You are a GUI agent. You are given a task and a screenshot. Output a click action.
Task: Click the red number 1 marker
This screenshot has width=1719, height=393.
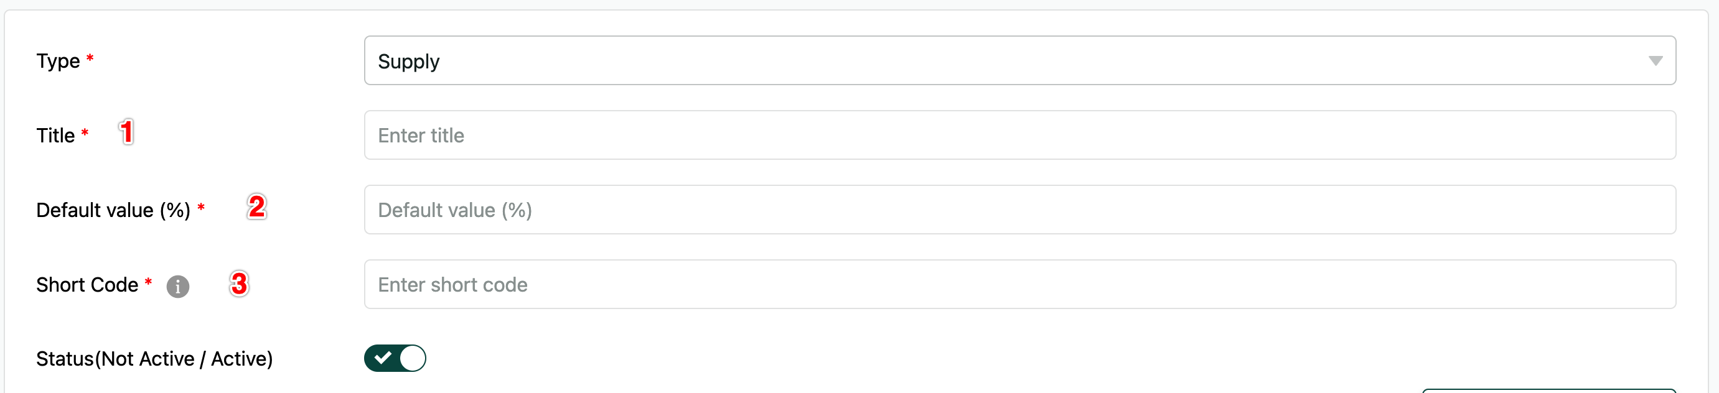pos(127,132)
